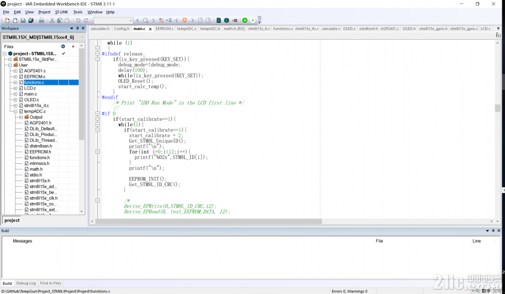The width and height of the screenshot is (505, 294).
Task: Jump to the next bookmark
Action: pos(193,20)
